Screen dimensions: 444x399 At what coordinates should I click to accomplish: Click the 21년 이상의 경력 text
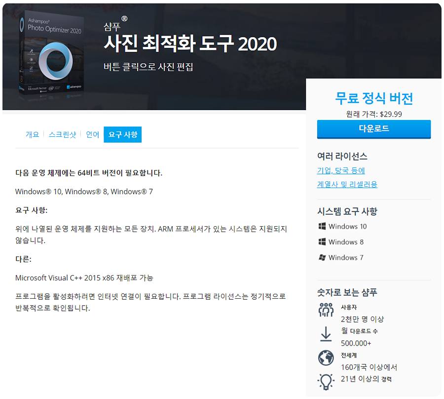tap(366, 379)
